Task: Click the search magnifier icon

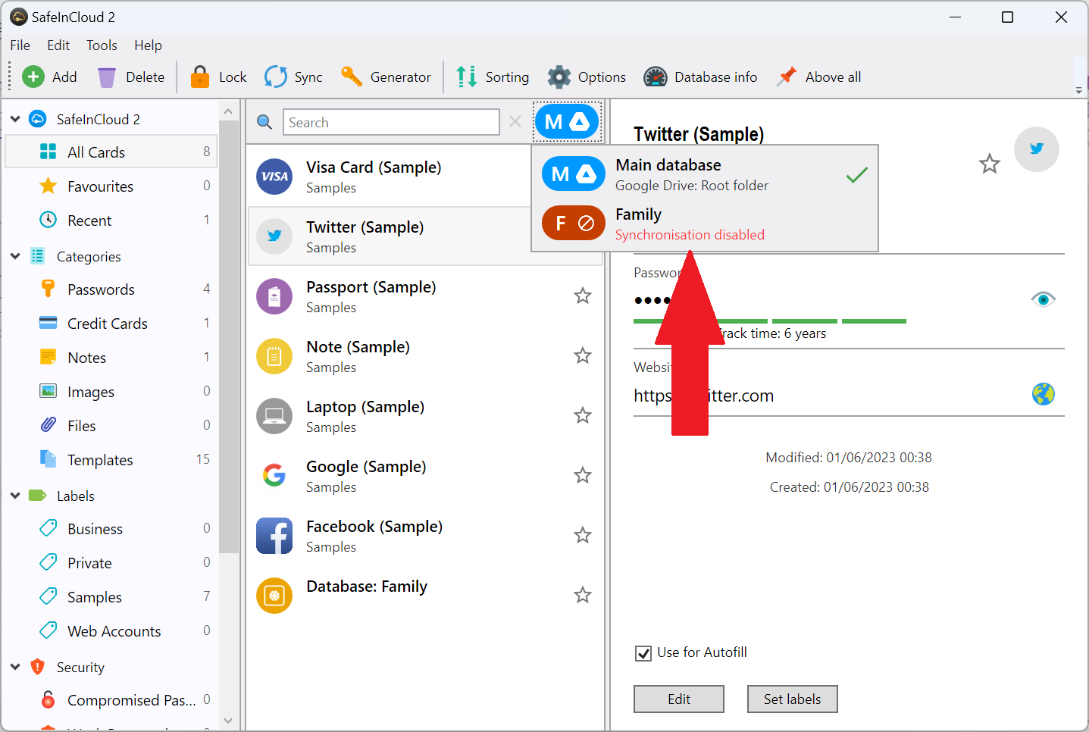Action: (x=264, y=122)
